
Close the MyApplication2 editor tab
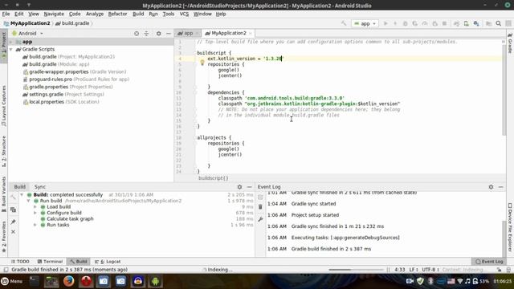[250, 34]
